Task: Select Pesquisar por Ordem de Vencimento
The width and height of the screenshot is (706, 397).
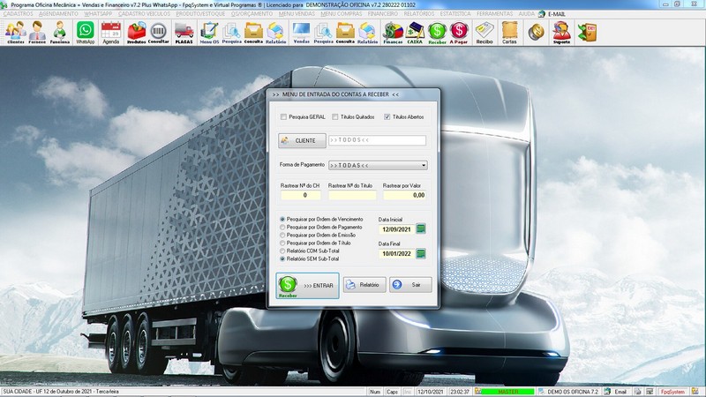Action: [282, 219]
